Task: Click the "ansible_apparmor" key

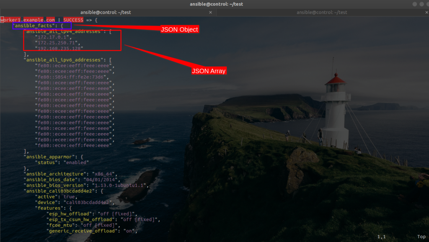Action: [x=49, y=157]
